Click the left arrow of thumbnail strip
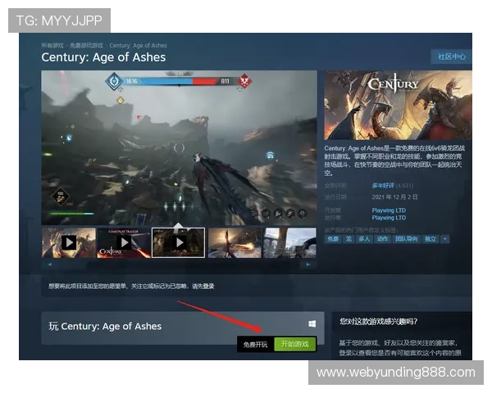 pos(49,264)
